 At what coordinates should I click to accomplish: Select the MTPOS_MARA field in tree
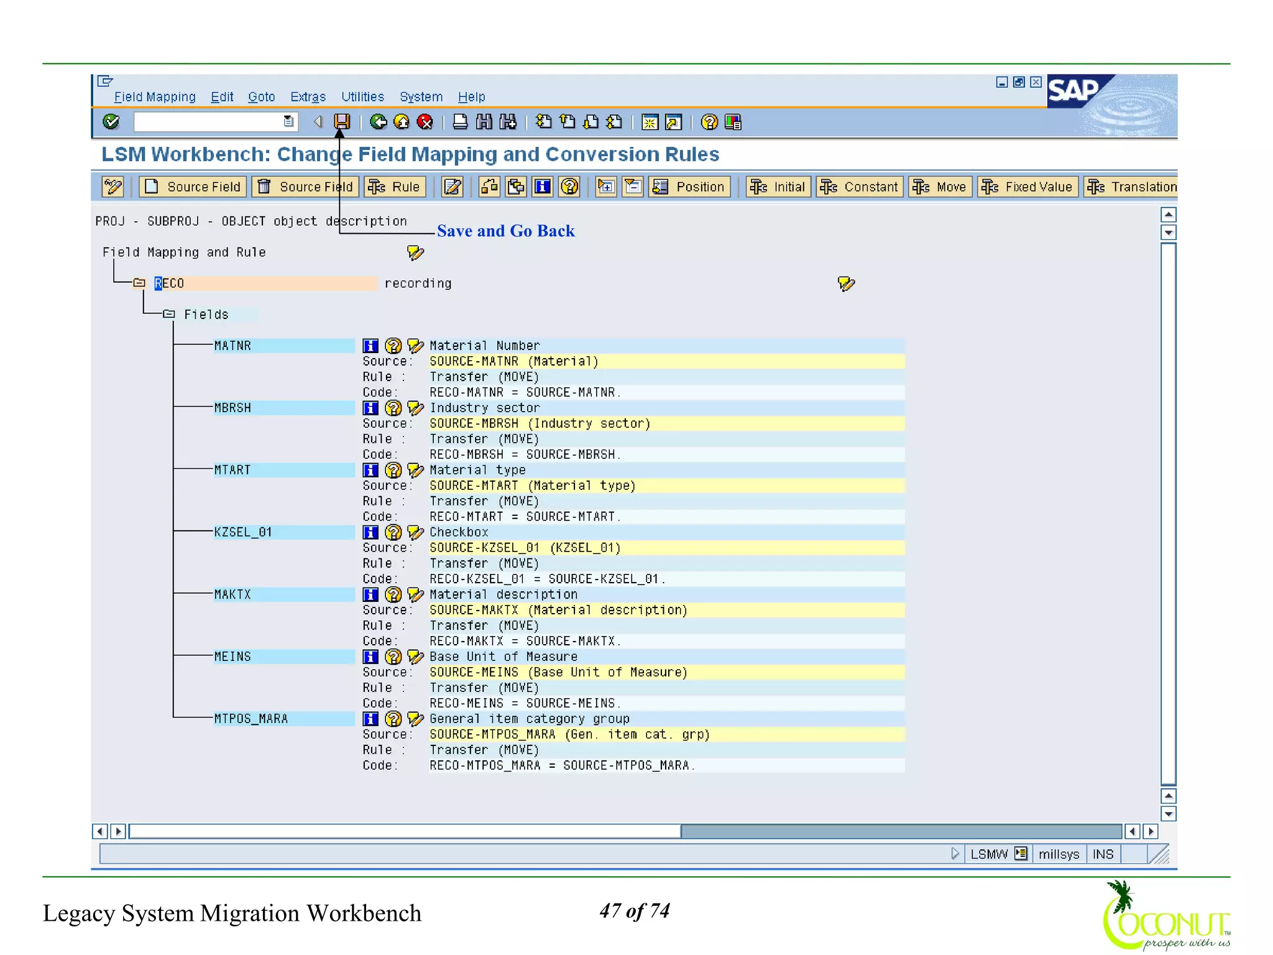[x=283, y=719]
